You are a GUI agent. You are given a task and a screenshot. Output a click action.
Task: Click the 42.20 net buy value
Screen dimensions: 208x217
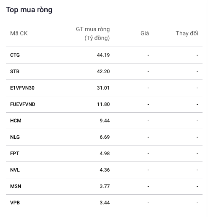click(103, 71)
